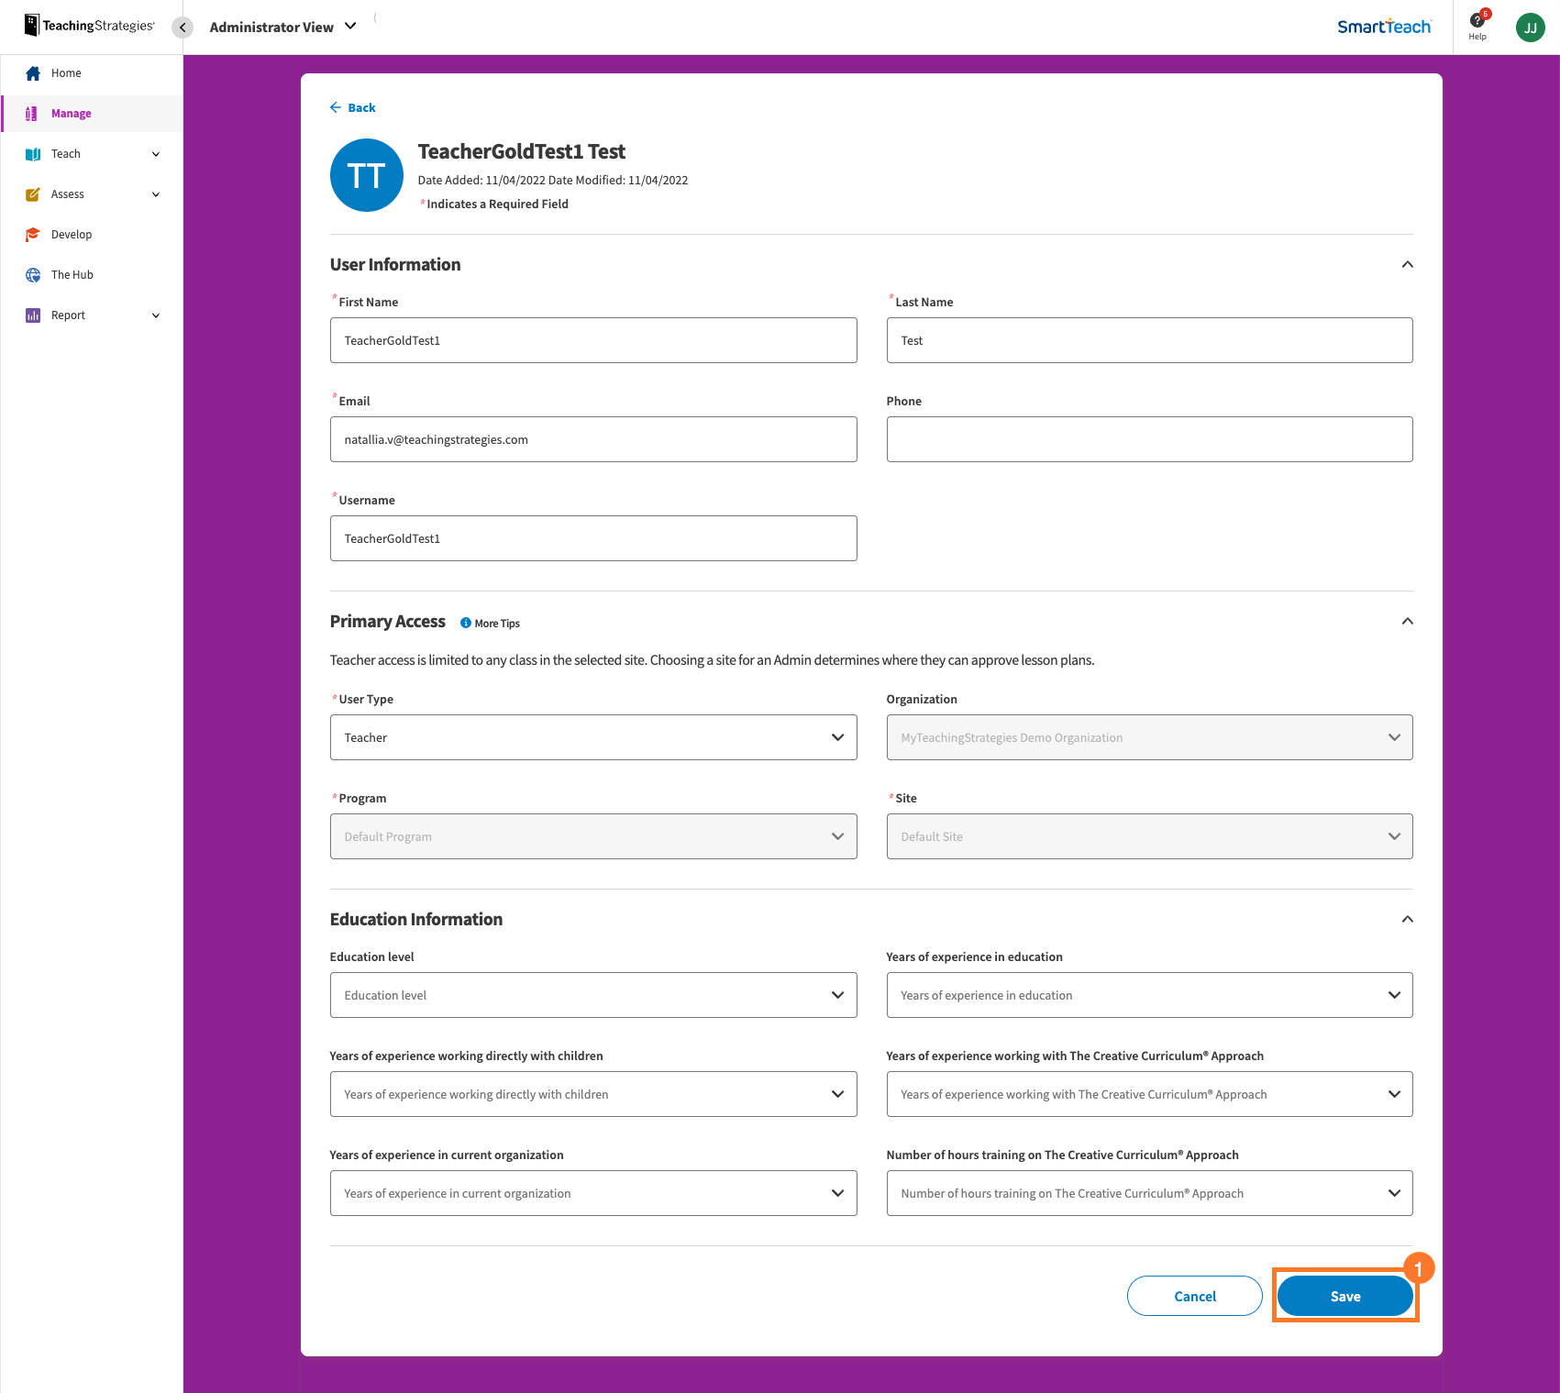Click the Save button
The height and width of the screenshot is (1393, 1560).
1344,1296
